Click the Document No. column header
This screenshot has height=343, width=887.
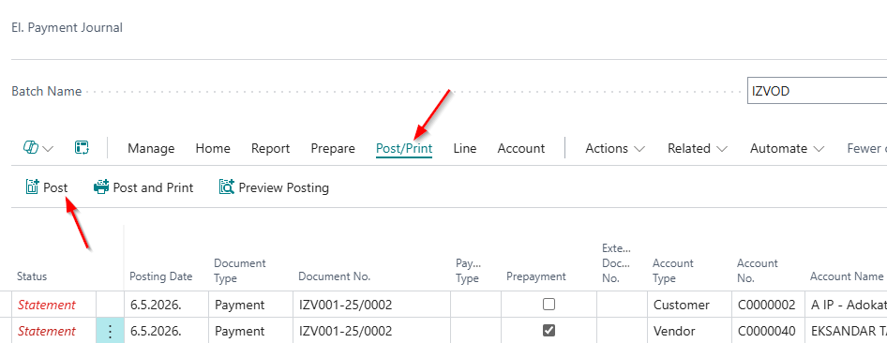[335, 276]
